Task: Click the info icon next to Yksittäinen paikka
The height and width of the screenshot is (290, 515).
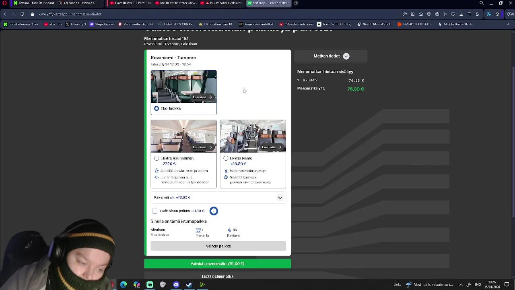Action: 214,211
